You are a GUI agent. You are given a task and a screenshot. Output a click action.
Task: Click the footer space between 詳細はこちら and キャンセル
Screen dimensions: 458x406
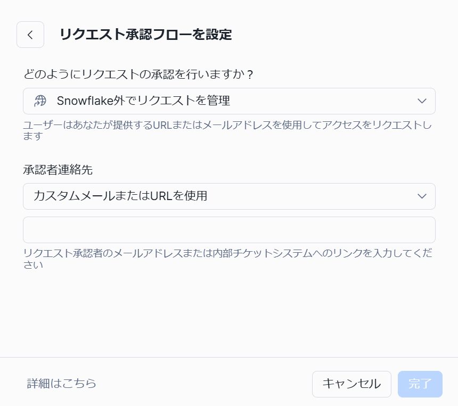[x=202, y=384]
